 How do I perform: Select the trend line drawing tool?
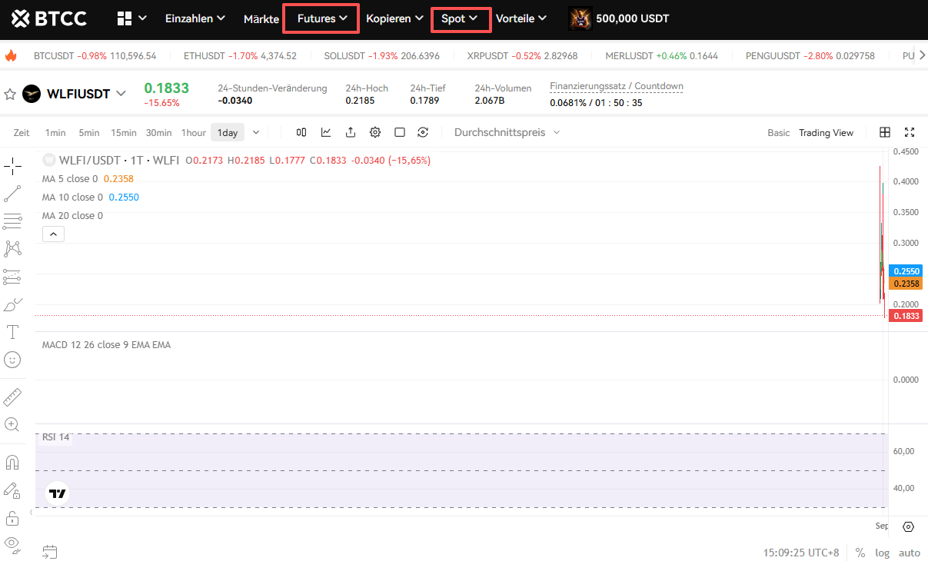click(x=12, y=194)
